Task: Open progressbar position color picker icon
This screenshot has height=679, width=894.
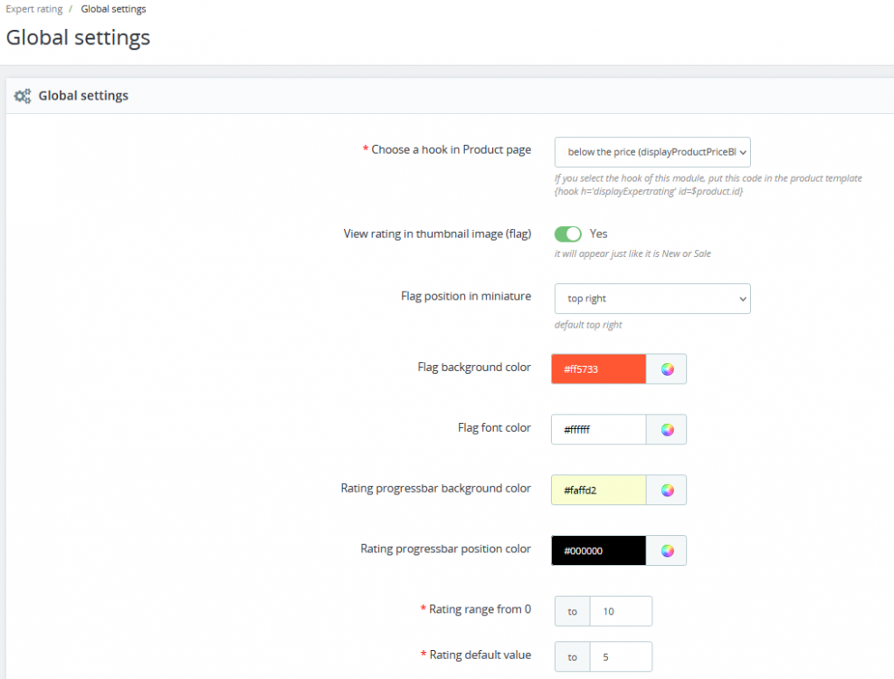Action: point(667,550)
